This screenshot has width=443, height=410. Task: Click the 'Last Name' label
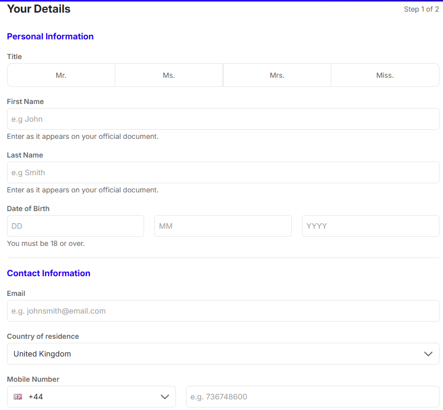pyautogui.click(x=25, y=155)
